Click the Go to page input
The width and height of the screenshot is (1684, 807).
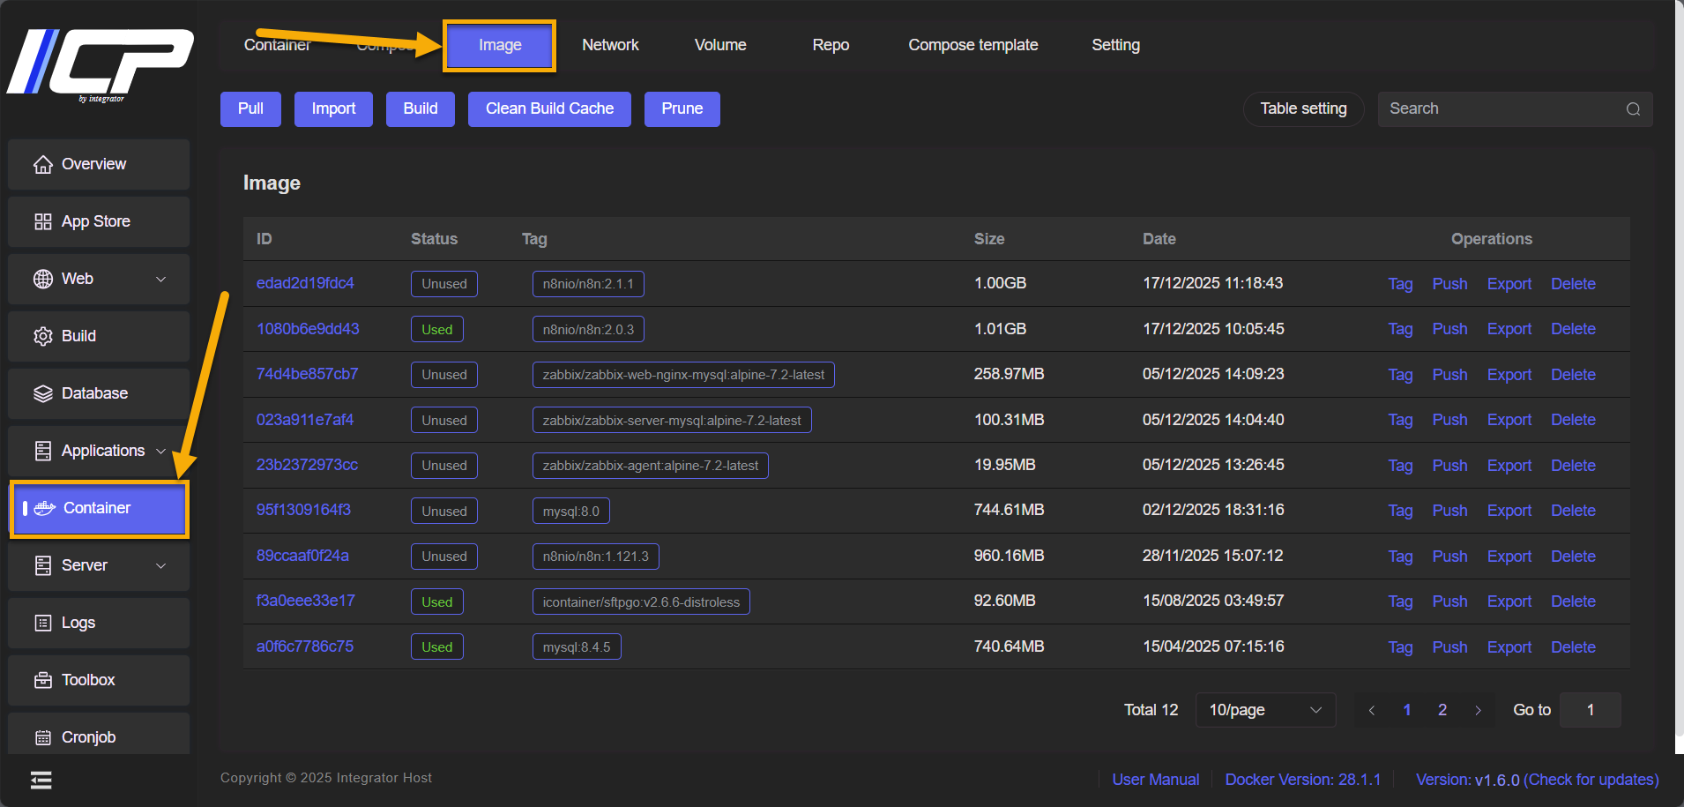coord(1590,710)
